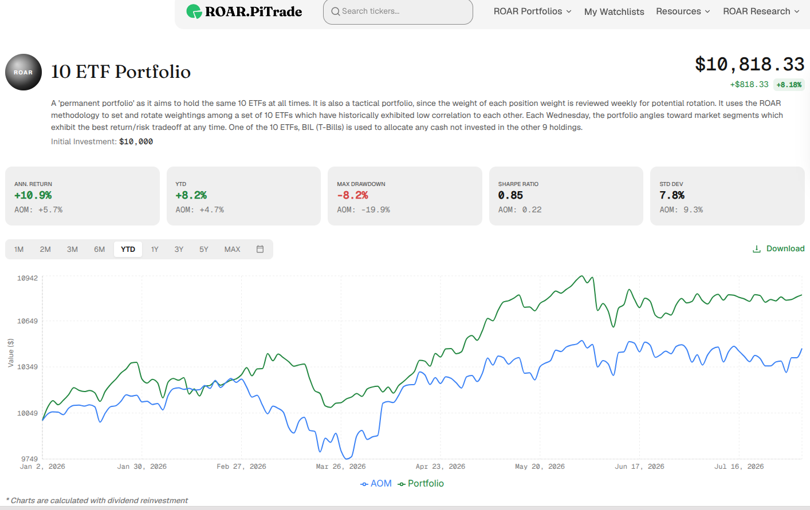Click the Jan 2, 2026 axis label
The width and height of the screenshot is (810, 510).
point(42,466)
